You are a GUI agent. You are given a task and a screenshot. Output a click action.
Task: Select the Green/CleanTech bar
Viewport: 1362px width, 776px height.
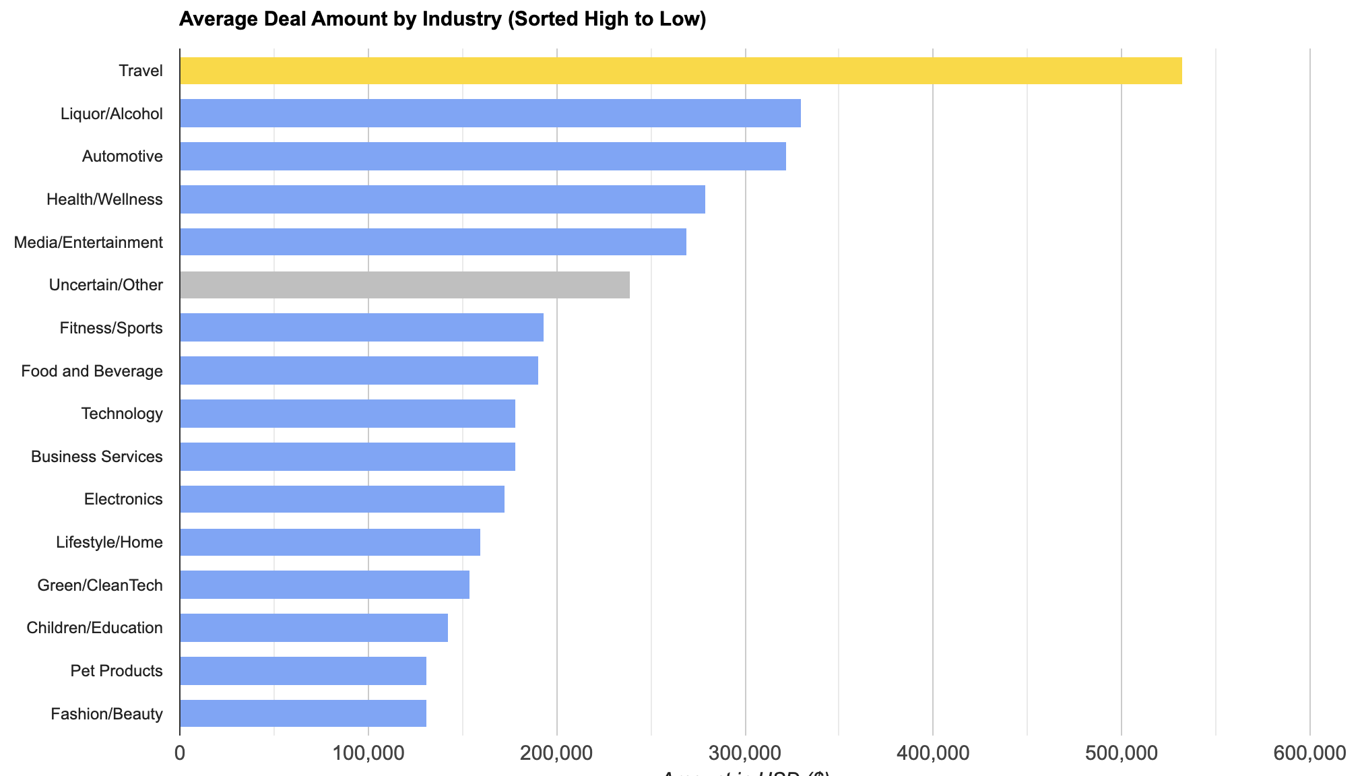[324, 585]
